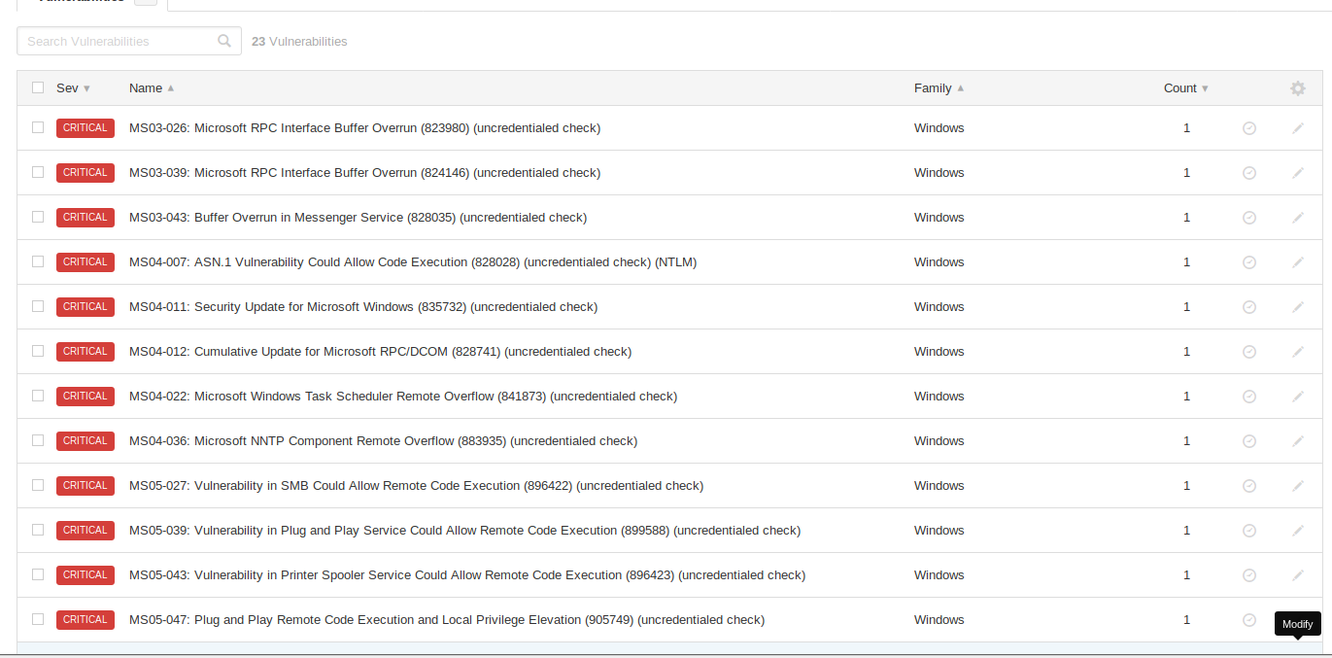
Task: Click the pencil edit icon for MS05-027
Action: (x=1298, y=486)
